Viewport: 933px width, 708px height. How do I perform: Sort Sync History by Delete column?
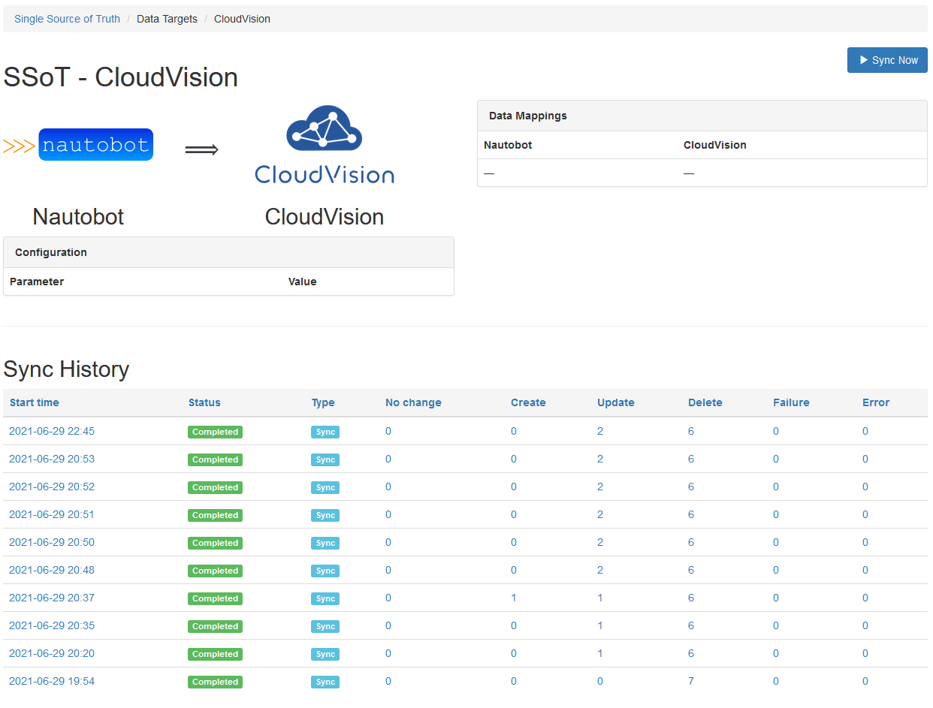[705, 402]
